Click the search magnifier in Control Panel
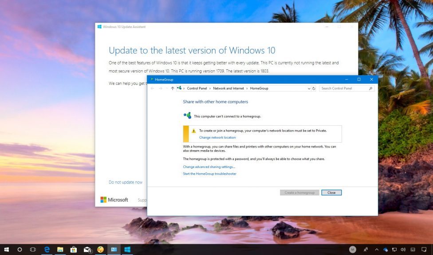Image resolution: width=433 pixels, height=255 pixels. (370, 88)
